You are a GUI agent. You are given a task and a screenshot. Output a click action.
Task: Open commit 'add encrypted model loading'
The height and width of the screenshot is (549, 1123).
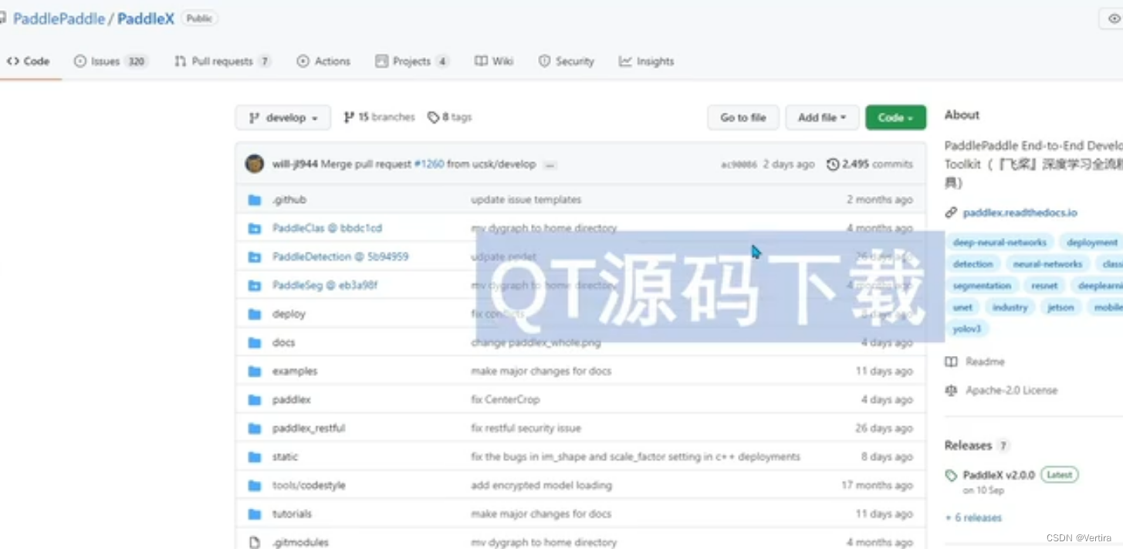click(541, 486)
